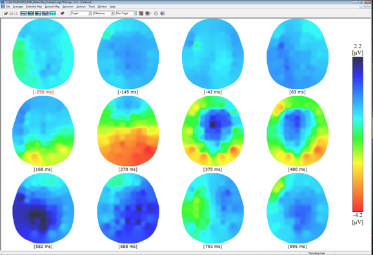
Task: Click the print preview page icon
Action: (16, 14)
